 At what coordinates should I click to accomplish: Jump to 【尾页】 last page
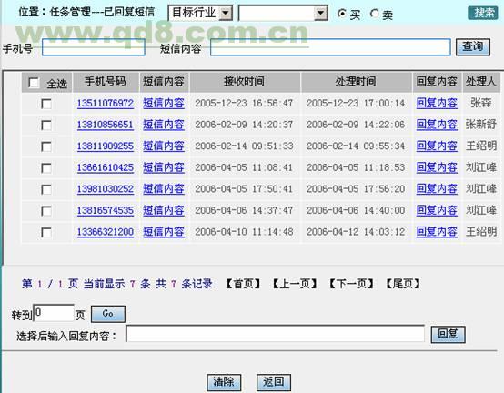(403, 284)
